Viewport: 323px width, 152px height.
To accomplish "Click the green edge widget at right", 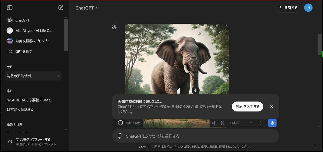I will tap(322, 54).
